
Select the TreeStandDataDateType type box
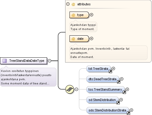click(x=24, y=61)
